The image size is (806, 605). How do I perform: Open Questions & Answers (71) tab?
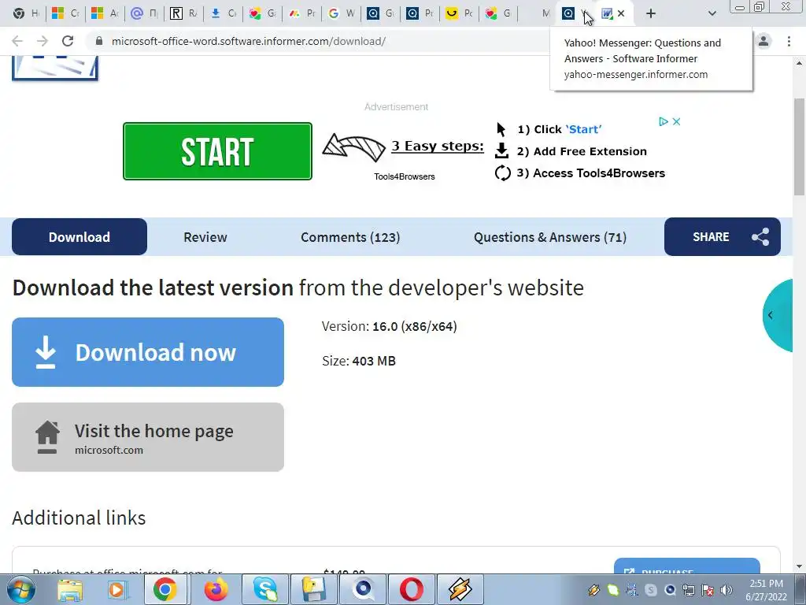click(550, 237)
